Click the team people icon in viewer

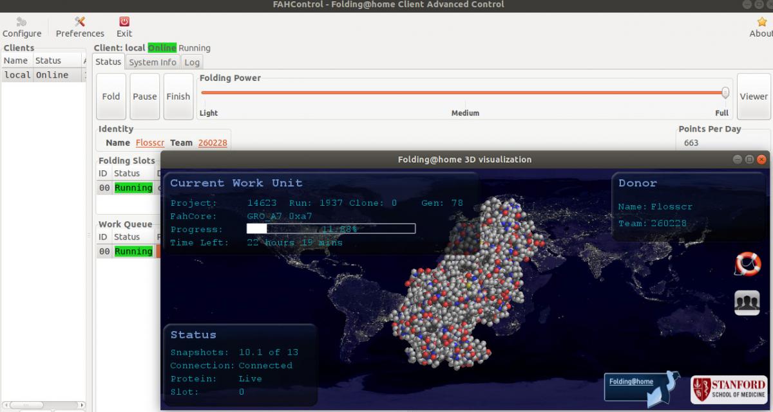coord(747,303)
